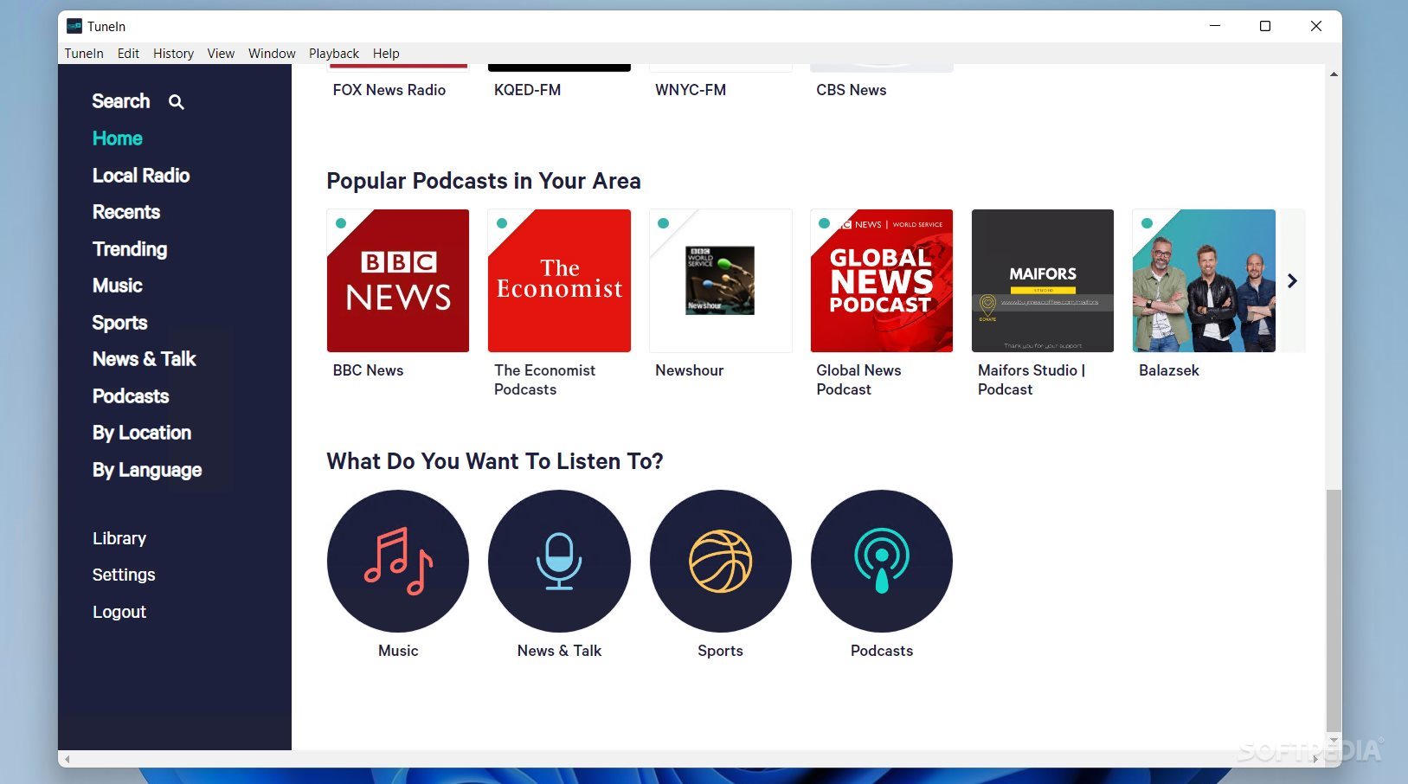The height and width of the screenshot is (784, 1408).
Task: Open the Edit menu
Action: (x=128, y=54)
